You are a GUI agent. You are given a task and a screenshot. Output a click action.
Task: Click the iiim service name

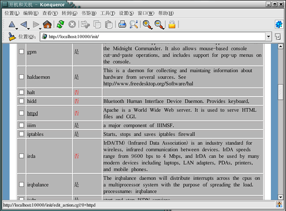click(x=31, y=126)
